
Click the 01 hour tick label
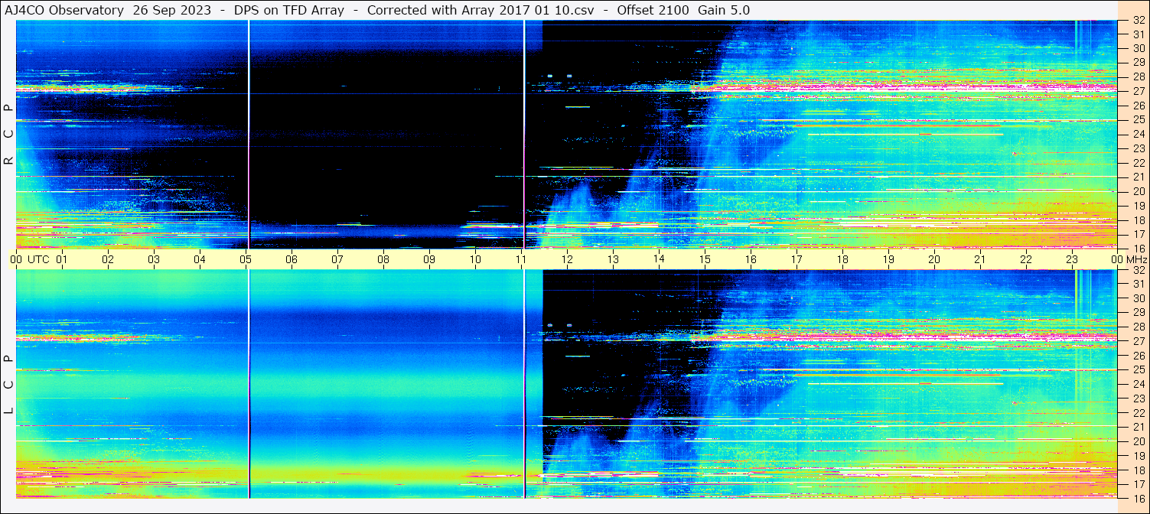click(x=62, y=259)
